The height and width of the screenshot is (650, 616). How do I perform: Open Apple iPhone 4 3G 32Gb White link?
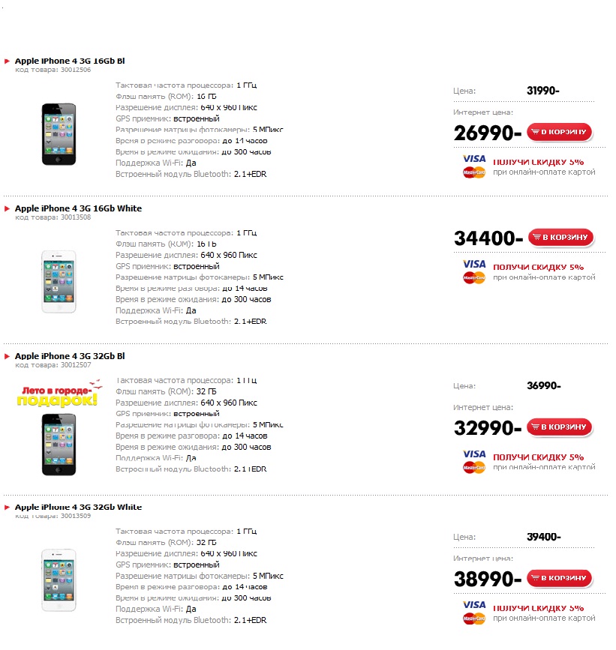click(78, 507)
